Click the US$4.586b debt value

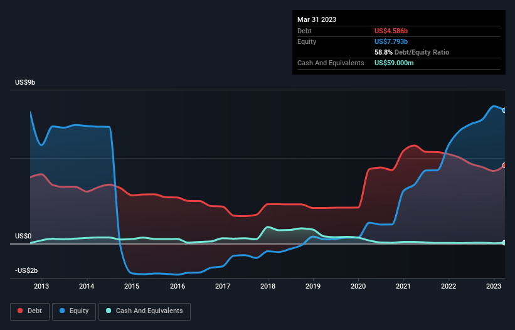tap(391, 31)
